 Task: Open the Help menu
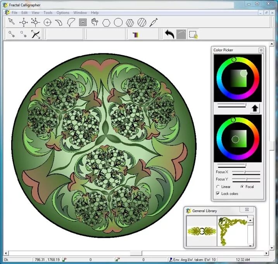pos(95,13)
